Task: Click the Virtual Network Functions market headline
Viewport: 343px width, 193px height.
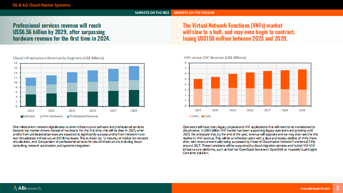Action: pyautogui.click(x=239, y=32)
